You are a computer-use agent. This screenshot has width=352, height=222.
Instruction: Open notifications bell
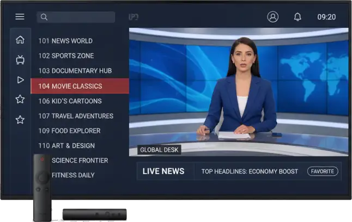click(x=298, y=17)
